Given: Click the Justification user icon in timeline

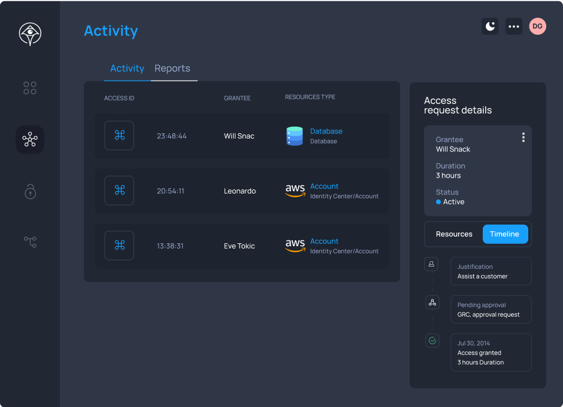Looking at the screenshot, I should (432, 264).
